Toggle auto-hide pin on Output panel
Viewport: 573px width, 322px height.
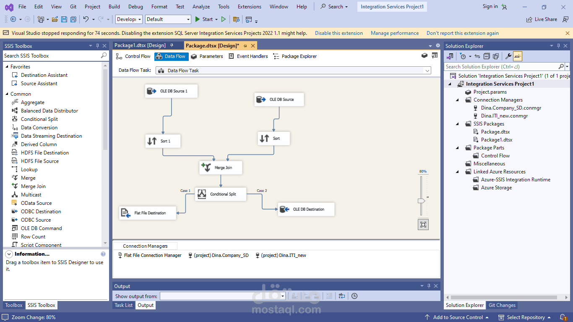pos(429,286)
